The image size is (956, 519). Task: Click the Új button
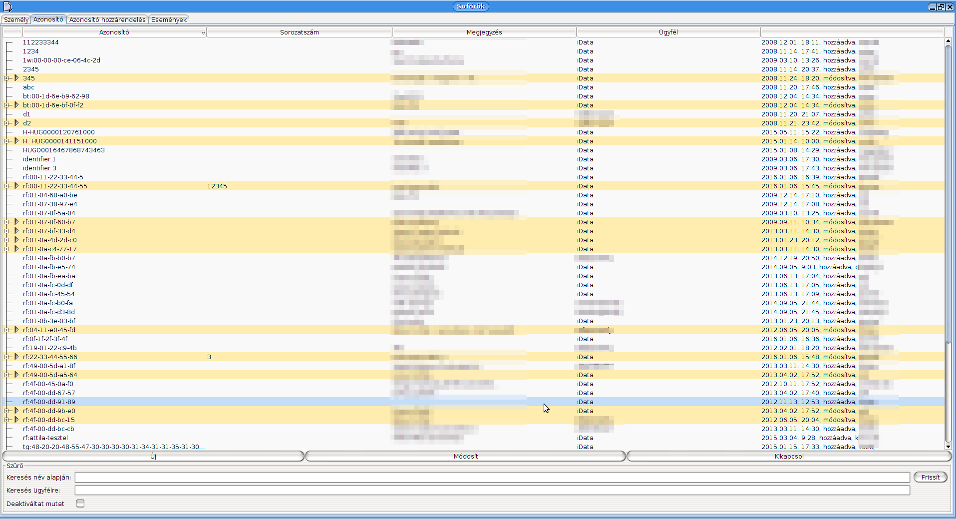(x=153, y=456)
